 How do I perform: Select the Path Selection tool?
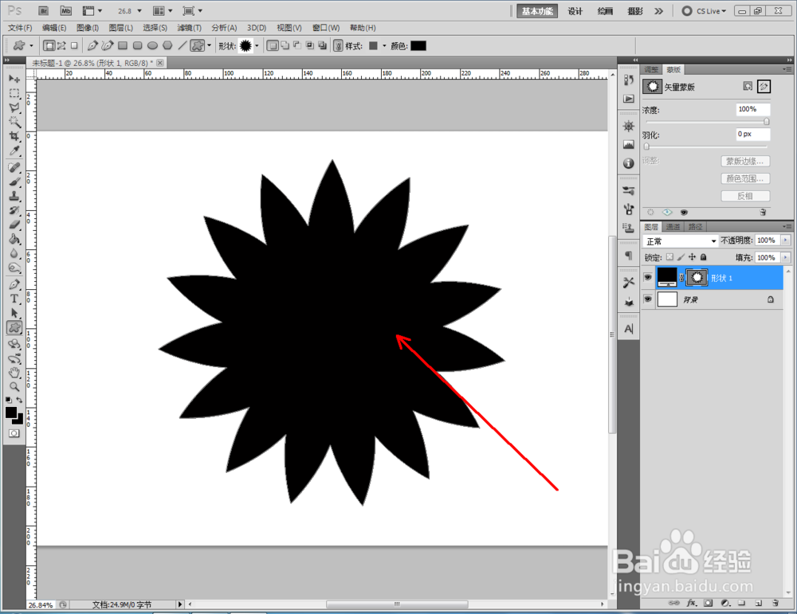[14, 313]
